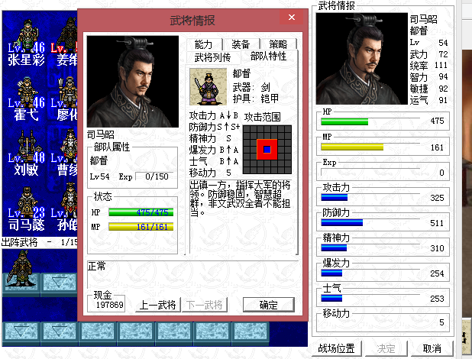Click the green HP bar in right panel
This screenshot has width=472, height=359.
click(344, 121)
